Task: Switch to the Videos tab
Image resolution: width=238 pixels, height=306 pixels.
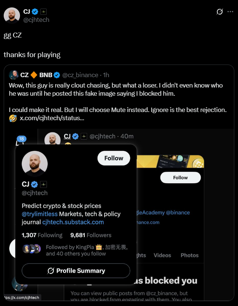Action: click(x=162, y=255)
